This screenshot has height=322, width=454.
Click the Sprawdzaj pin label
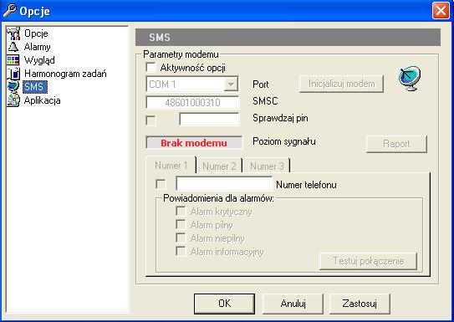point(280,118)
